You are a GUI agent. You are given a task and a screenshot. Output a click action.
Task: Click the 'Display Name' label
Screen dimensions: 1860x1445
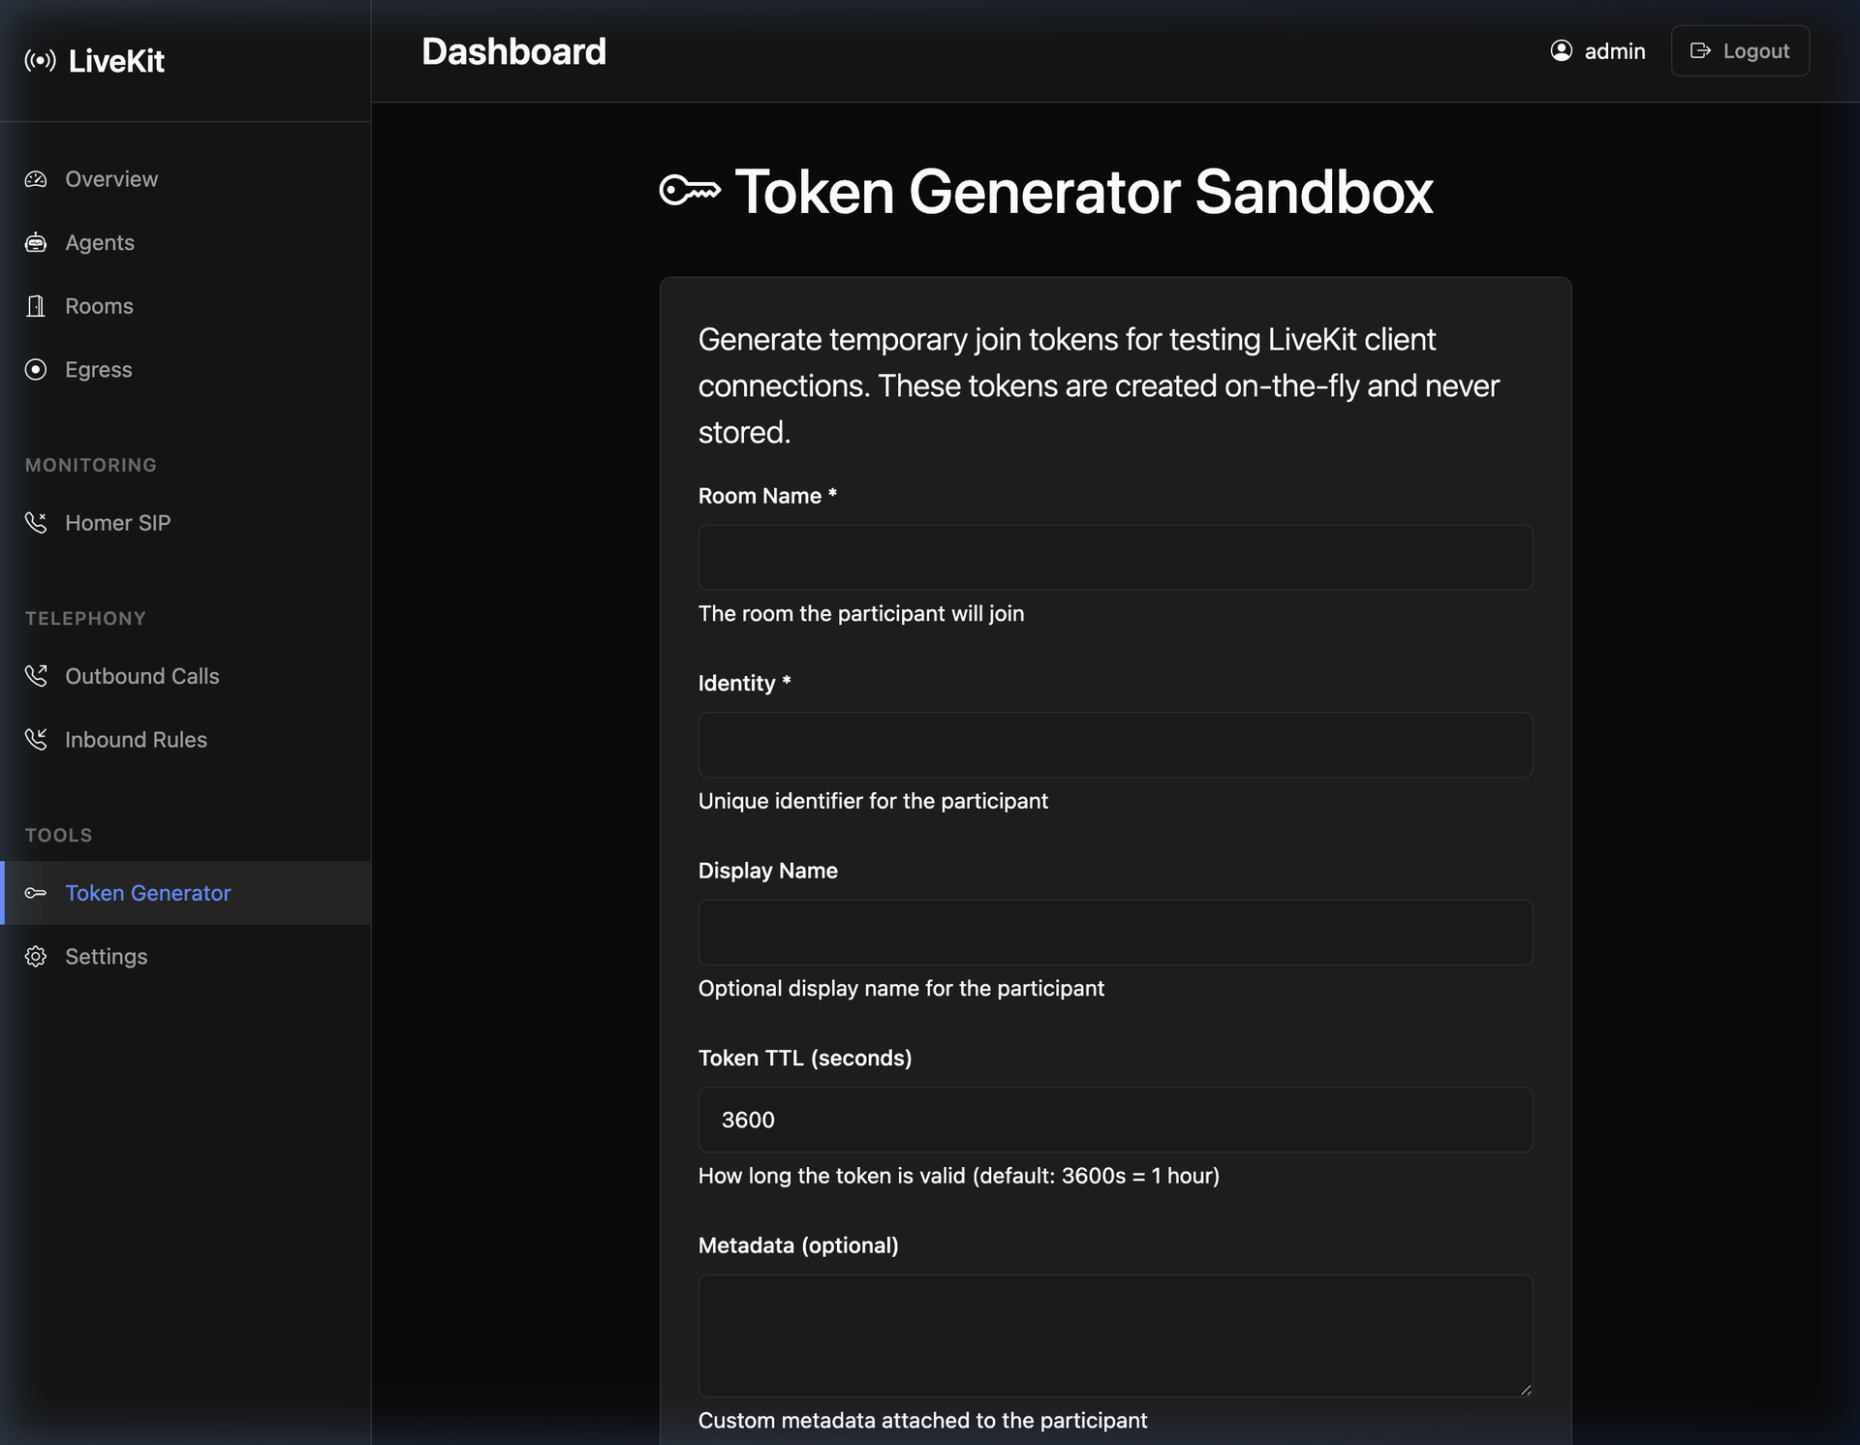click(768, 871)
